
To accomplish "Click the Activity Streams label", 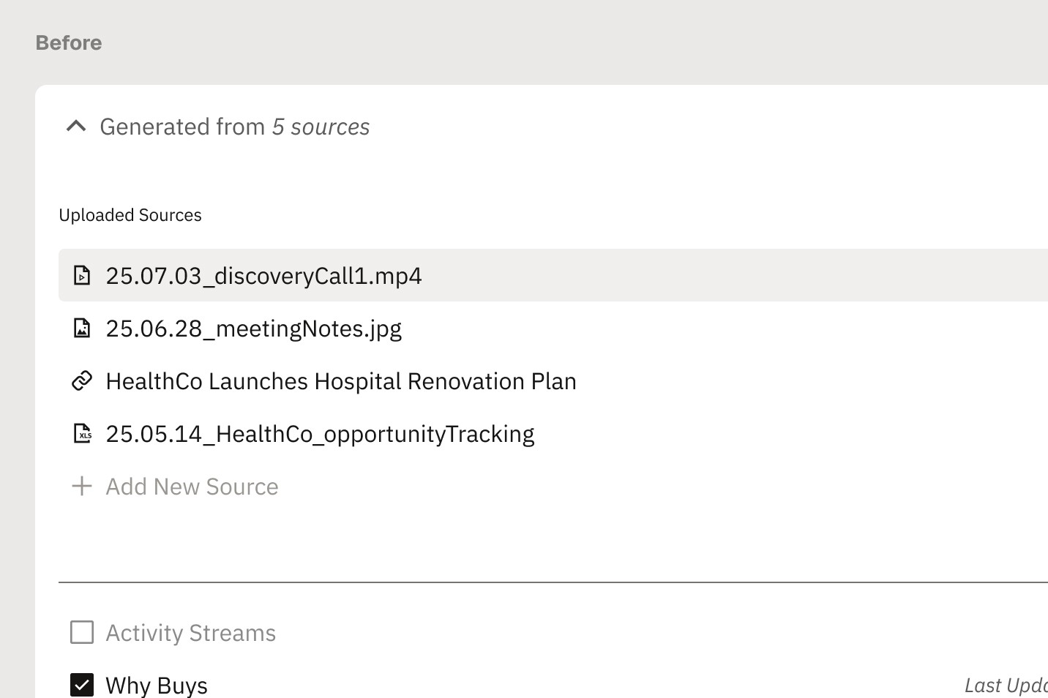I will point(190,632).
